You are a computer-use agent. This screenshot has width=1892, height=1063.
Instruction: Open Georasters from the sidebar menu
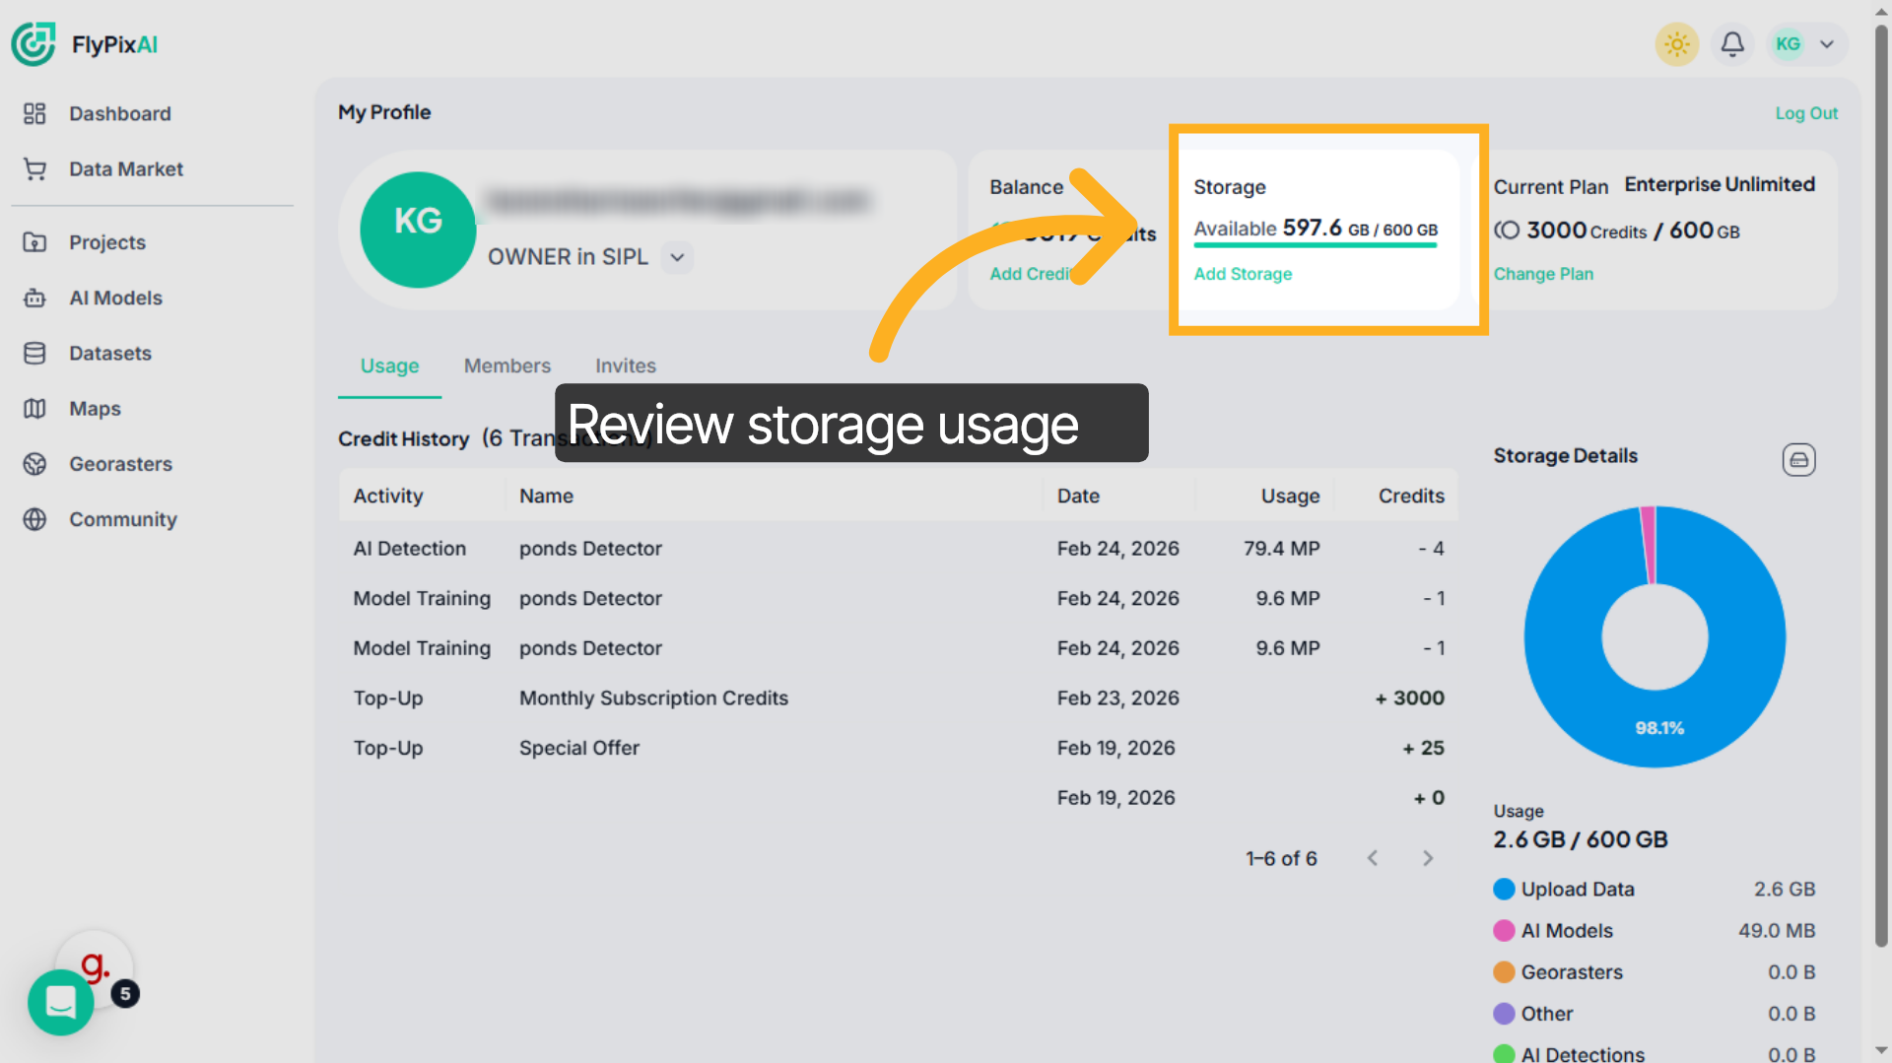[x=120, y=464]
